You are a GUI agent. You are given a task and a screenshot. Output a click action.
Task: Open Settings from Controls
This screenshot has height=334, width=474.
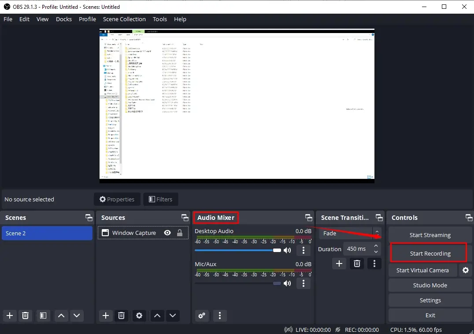click(430, 300)
